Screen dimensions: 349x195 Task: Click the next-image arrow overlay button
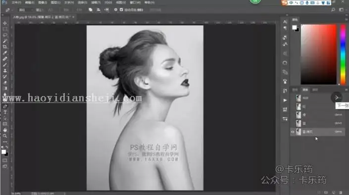tap(337, 97)
